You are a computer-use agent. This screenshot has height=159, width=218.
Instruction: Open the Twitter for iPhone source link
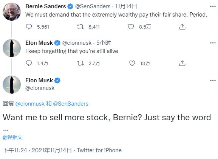[99, 150]
